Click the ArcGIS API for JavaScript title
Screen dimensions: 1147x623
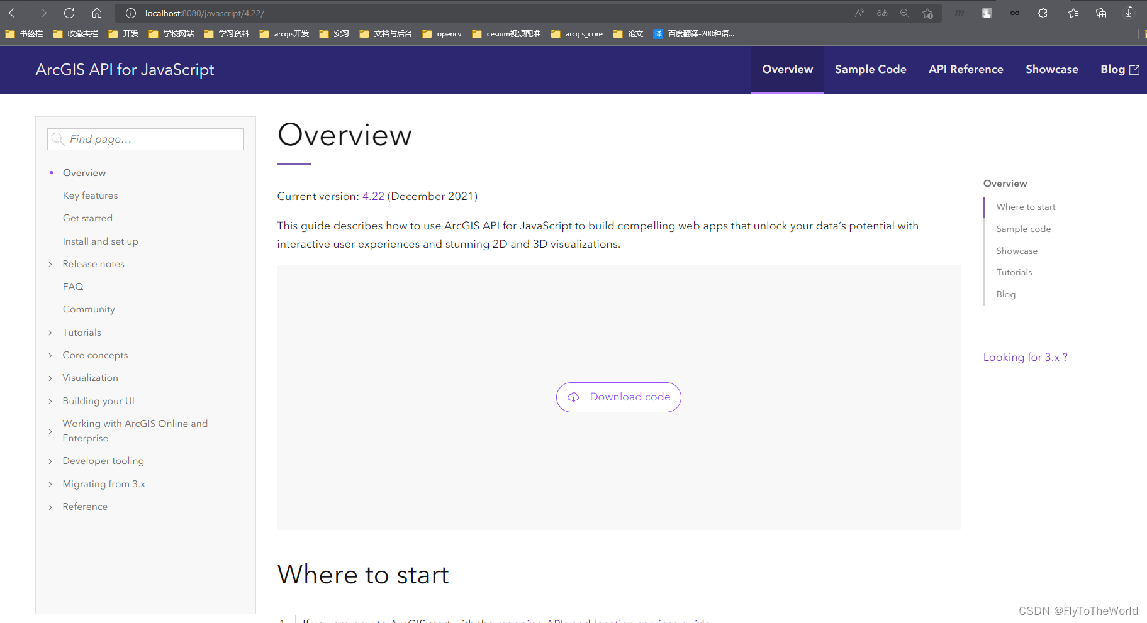pos(125,70)
